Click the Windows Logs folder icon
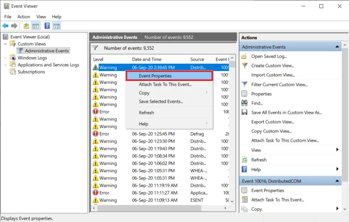The image size is (349, 222). click(13, 57)
